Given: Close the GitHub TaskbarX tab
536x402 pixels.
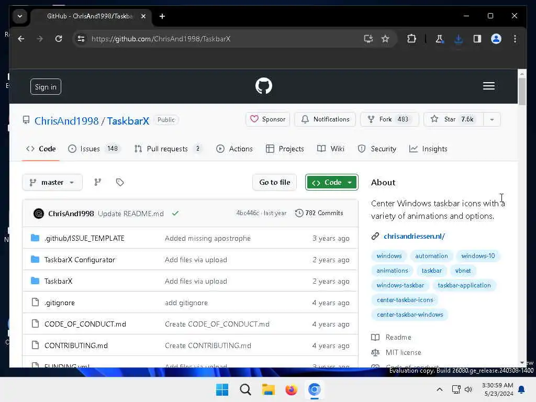Looking at the screenshot, I should [143, 16].
